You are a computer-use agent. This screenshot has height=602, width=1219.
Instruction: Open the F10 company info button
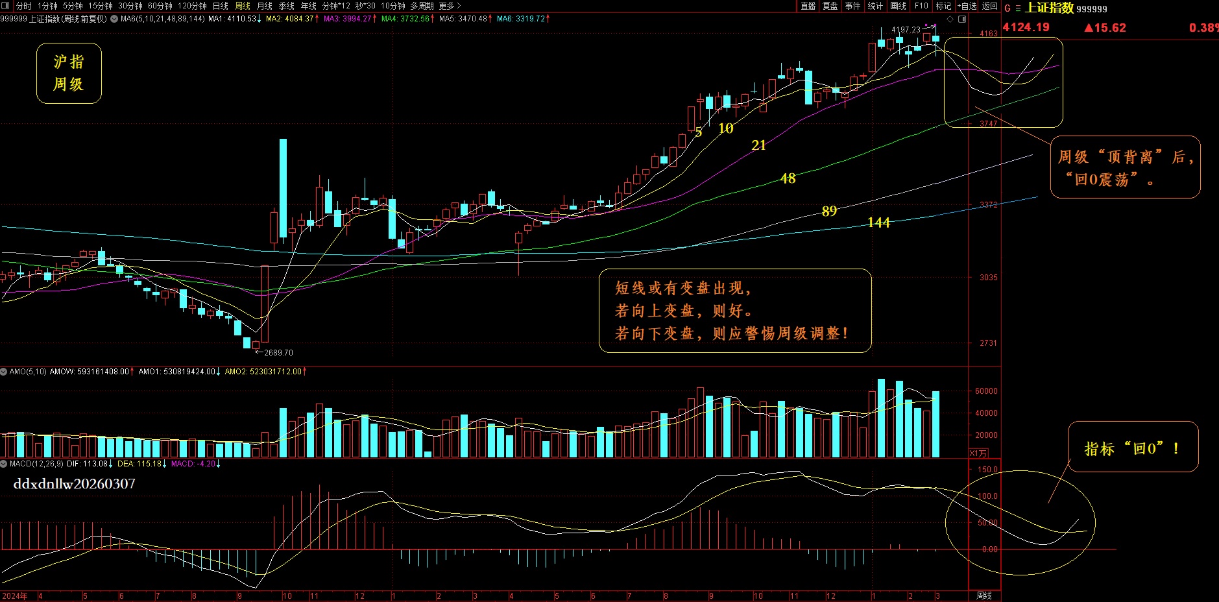(921, 6)
